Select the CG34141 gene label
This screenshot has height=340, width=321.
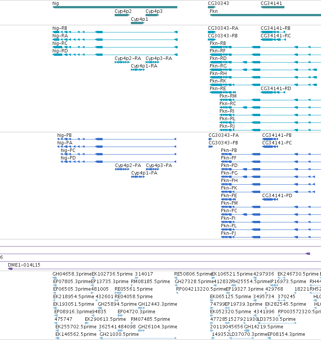click(x=271, y=3)
